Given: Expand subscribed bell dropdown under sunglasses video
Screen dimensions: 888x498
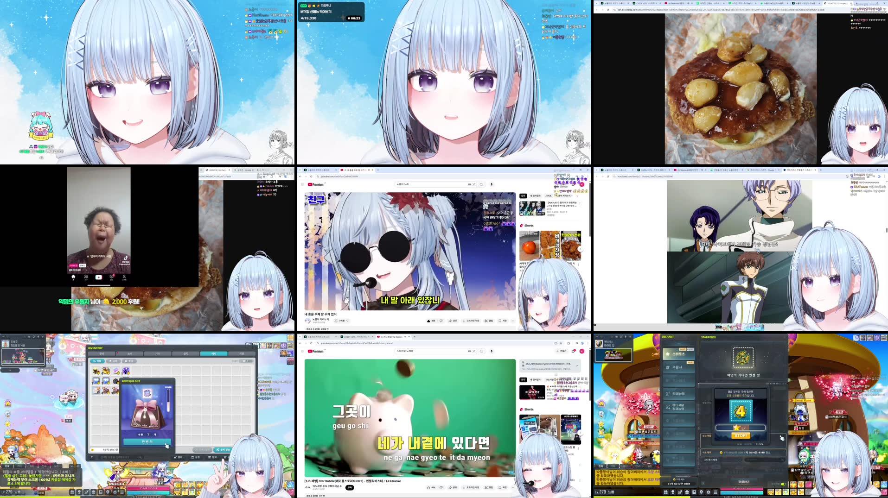Looking at the screenshot, I should point(342,321).
